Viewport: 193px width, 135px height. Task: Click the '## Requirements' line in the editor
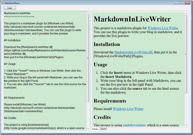pyautogui.click(x=14, y=98)
